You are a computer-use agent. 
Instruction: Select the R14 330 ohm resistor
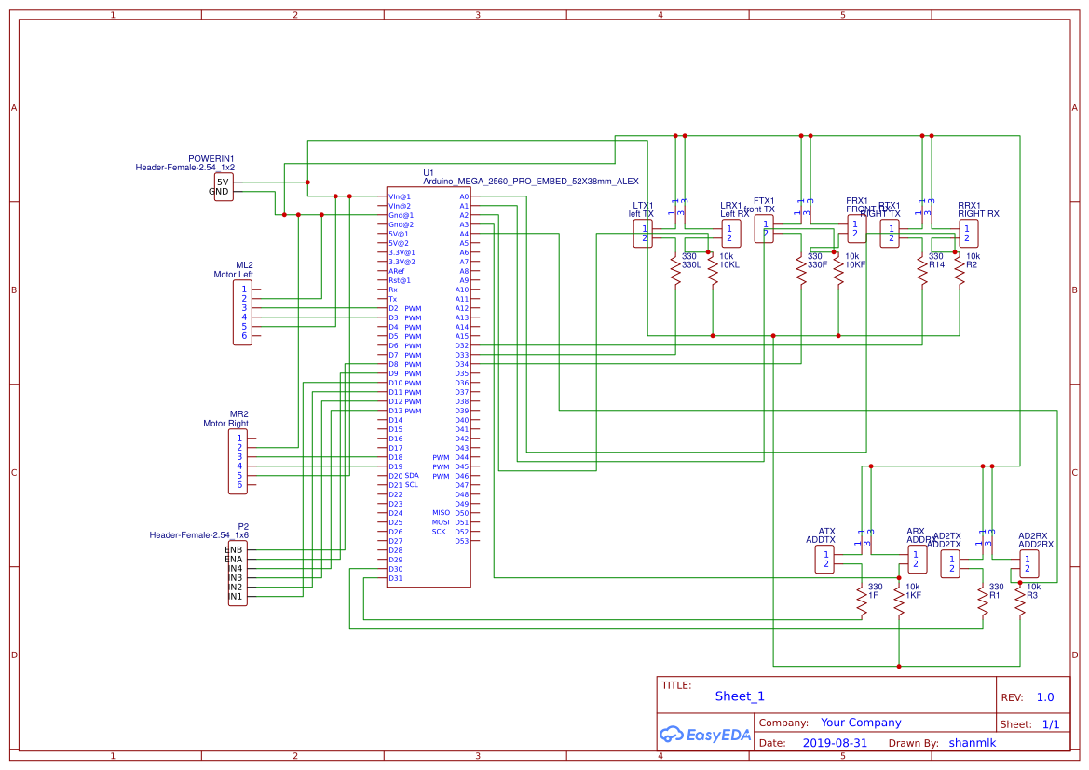(922, 273)
